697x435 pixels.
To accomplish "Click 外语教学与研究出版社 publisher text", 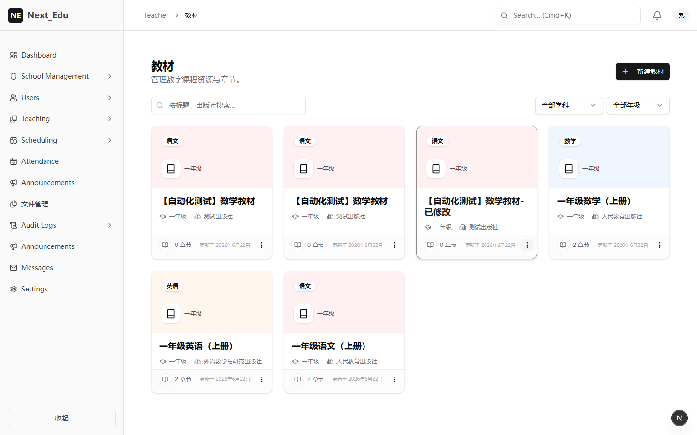I will tap(233, 362).
